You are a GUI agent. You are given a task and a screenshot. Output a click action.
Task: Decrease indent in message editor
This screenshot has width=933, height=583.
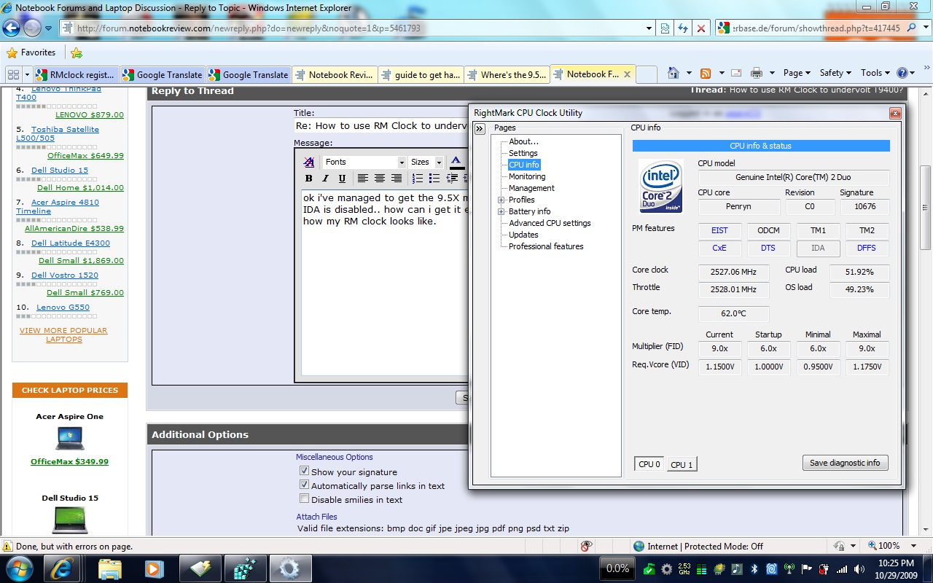coord(452,179)
